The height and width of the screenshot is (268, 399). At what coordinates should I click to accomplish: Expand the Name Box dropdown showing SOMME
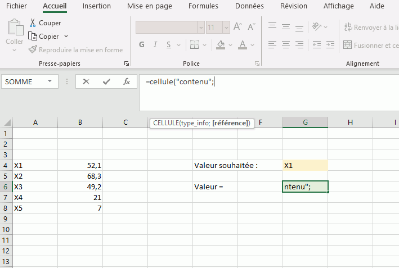(51, 81)
